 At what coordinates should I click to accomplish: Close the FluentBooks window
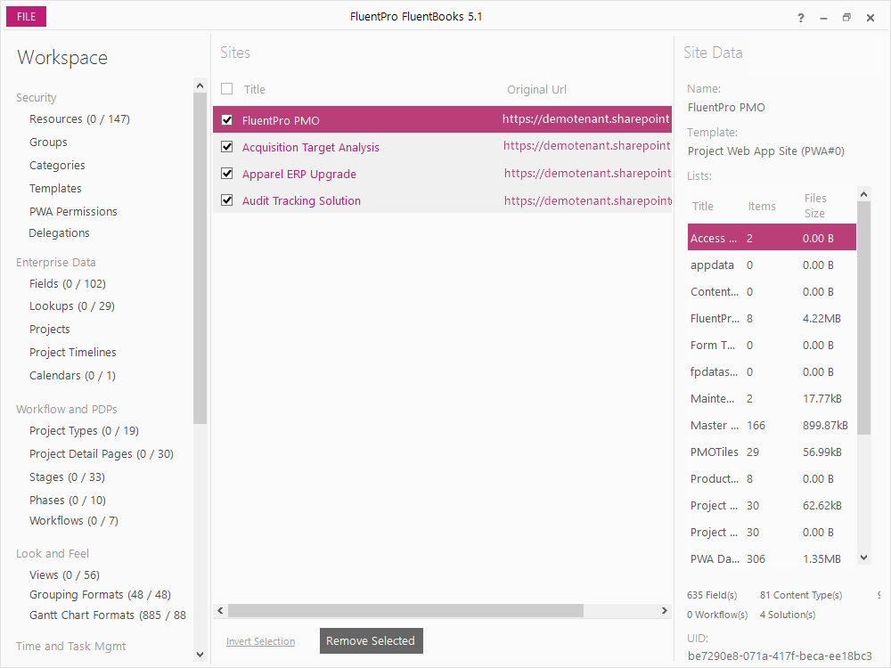point(870,18)
